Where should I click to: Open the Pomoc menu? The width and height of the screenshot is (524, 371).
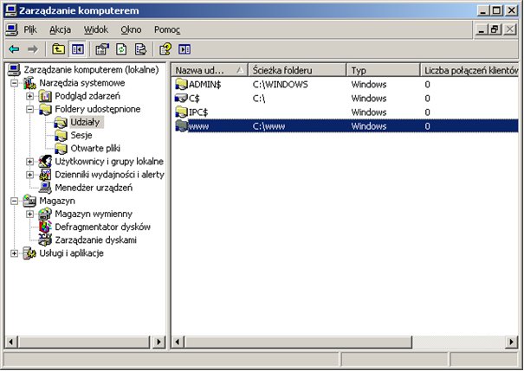[167, 30]
